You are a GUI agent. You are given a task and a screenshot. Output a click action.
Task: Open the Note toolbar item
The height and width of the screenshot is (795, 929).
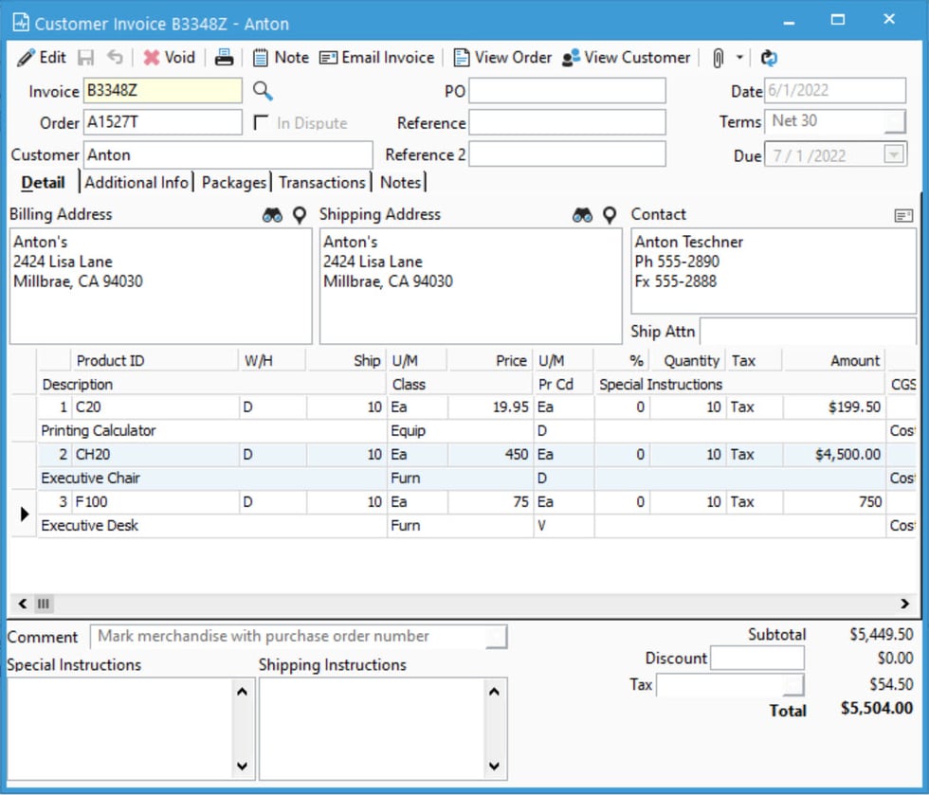281,58
